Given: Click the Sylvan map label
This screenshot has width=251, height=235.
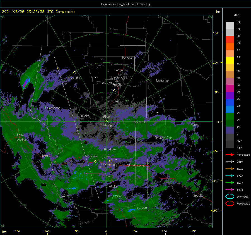Looking at the screenshot, I should [107, 82].
